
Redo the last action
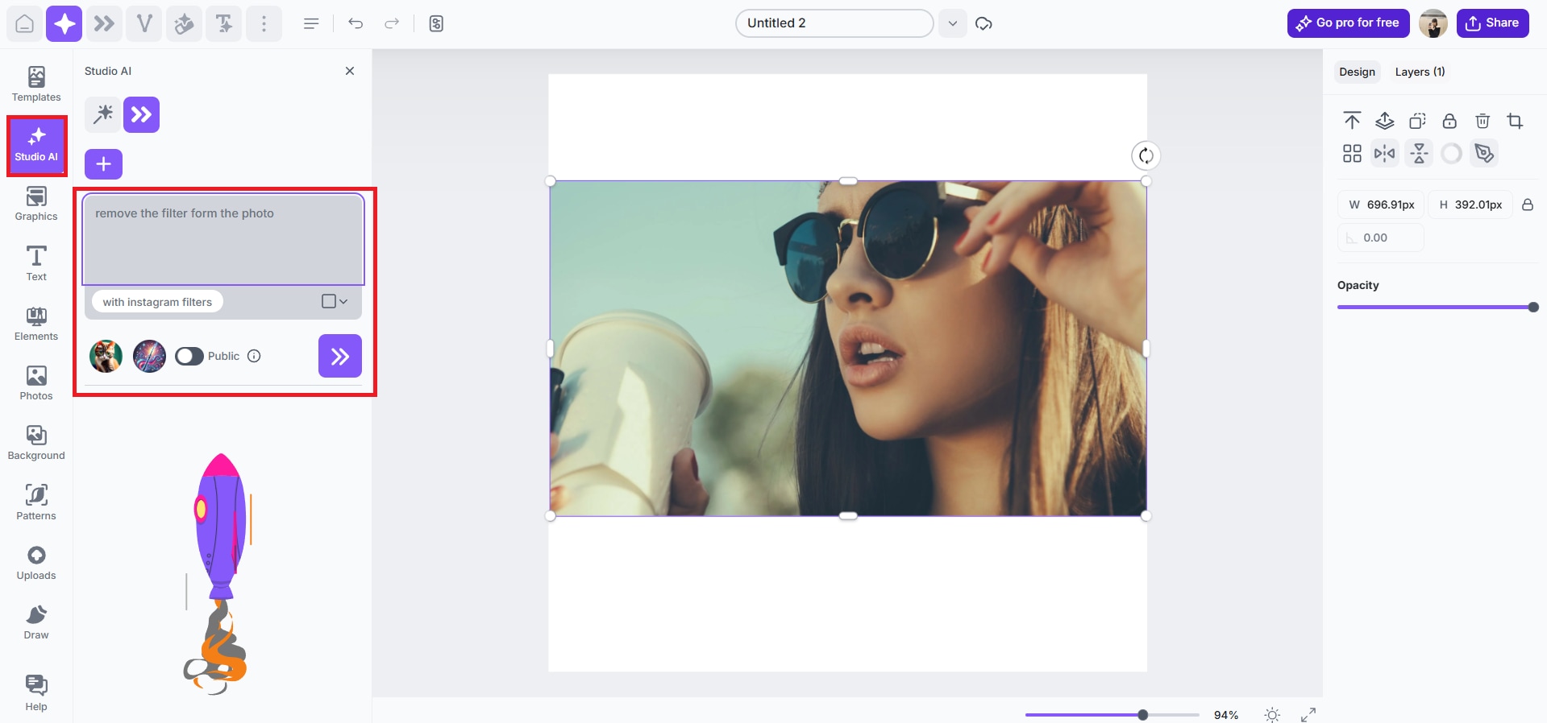392,23
